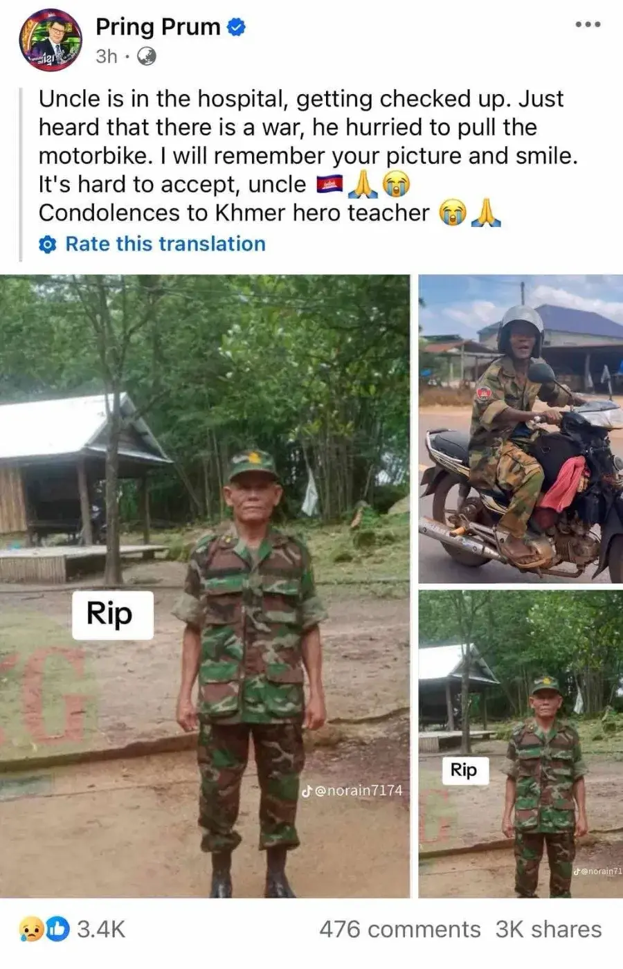Click the @norain7174 TikTok watermark
The height and width of the screenshot is (969, 623).
[x=352, y=790]
